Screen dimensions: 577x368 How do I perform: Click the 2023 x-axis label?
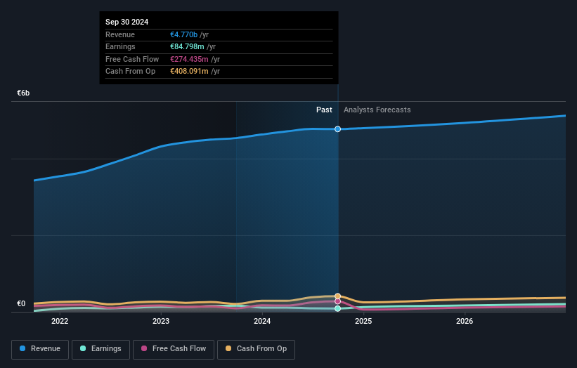[x=161, y=321]
